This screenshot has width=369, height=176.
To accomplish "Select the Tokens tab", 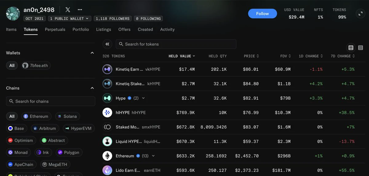I will [x=31, y=29].
